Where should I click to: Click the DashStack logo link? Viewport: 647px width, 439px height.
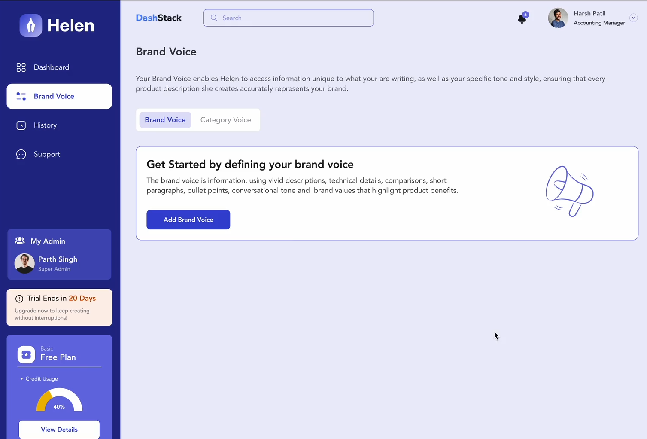(158, 18)
